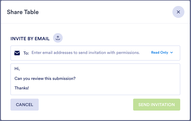Close the Share Table dialog
The height and width of the screenshot is (121, 191).
[x=178, y=12]
